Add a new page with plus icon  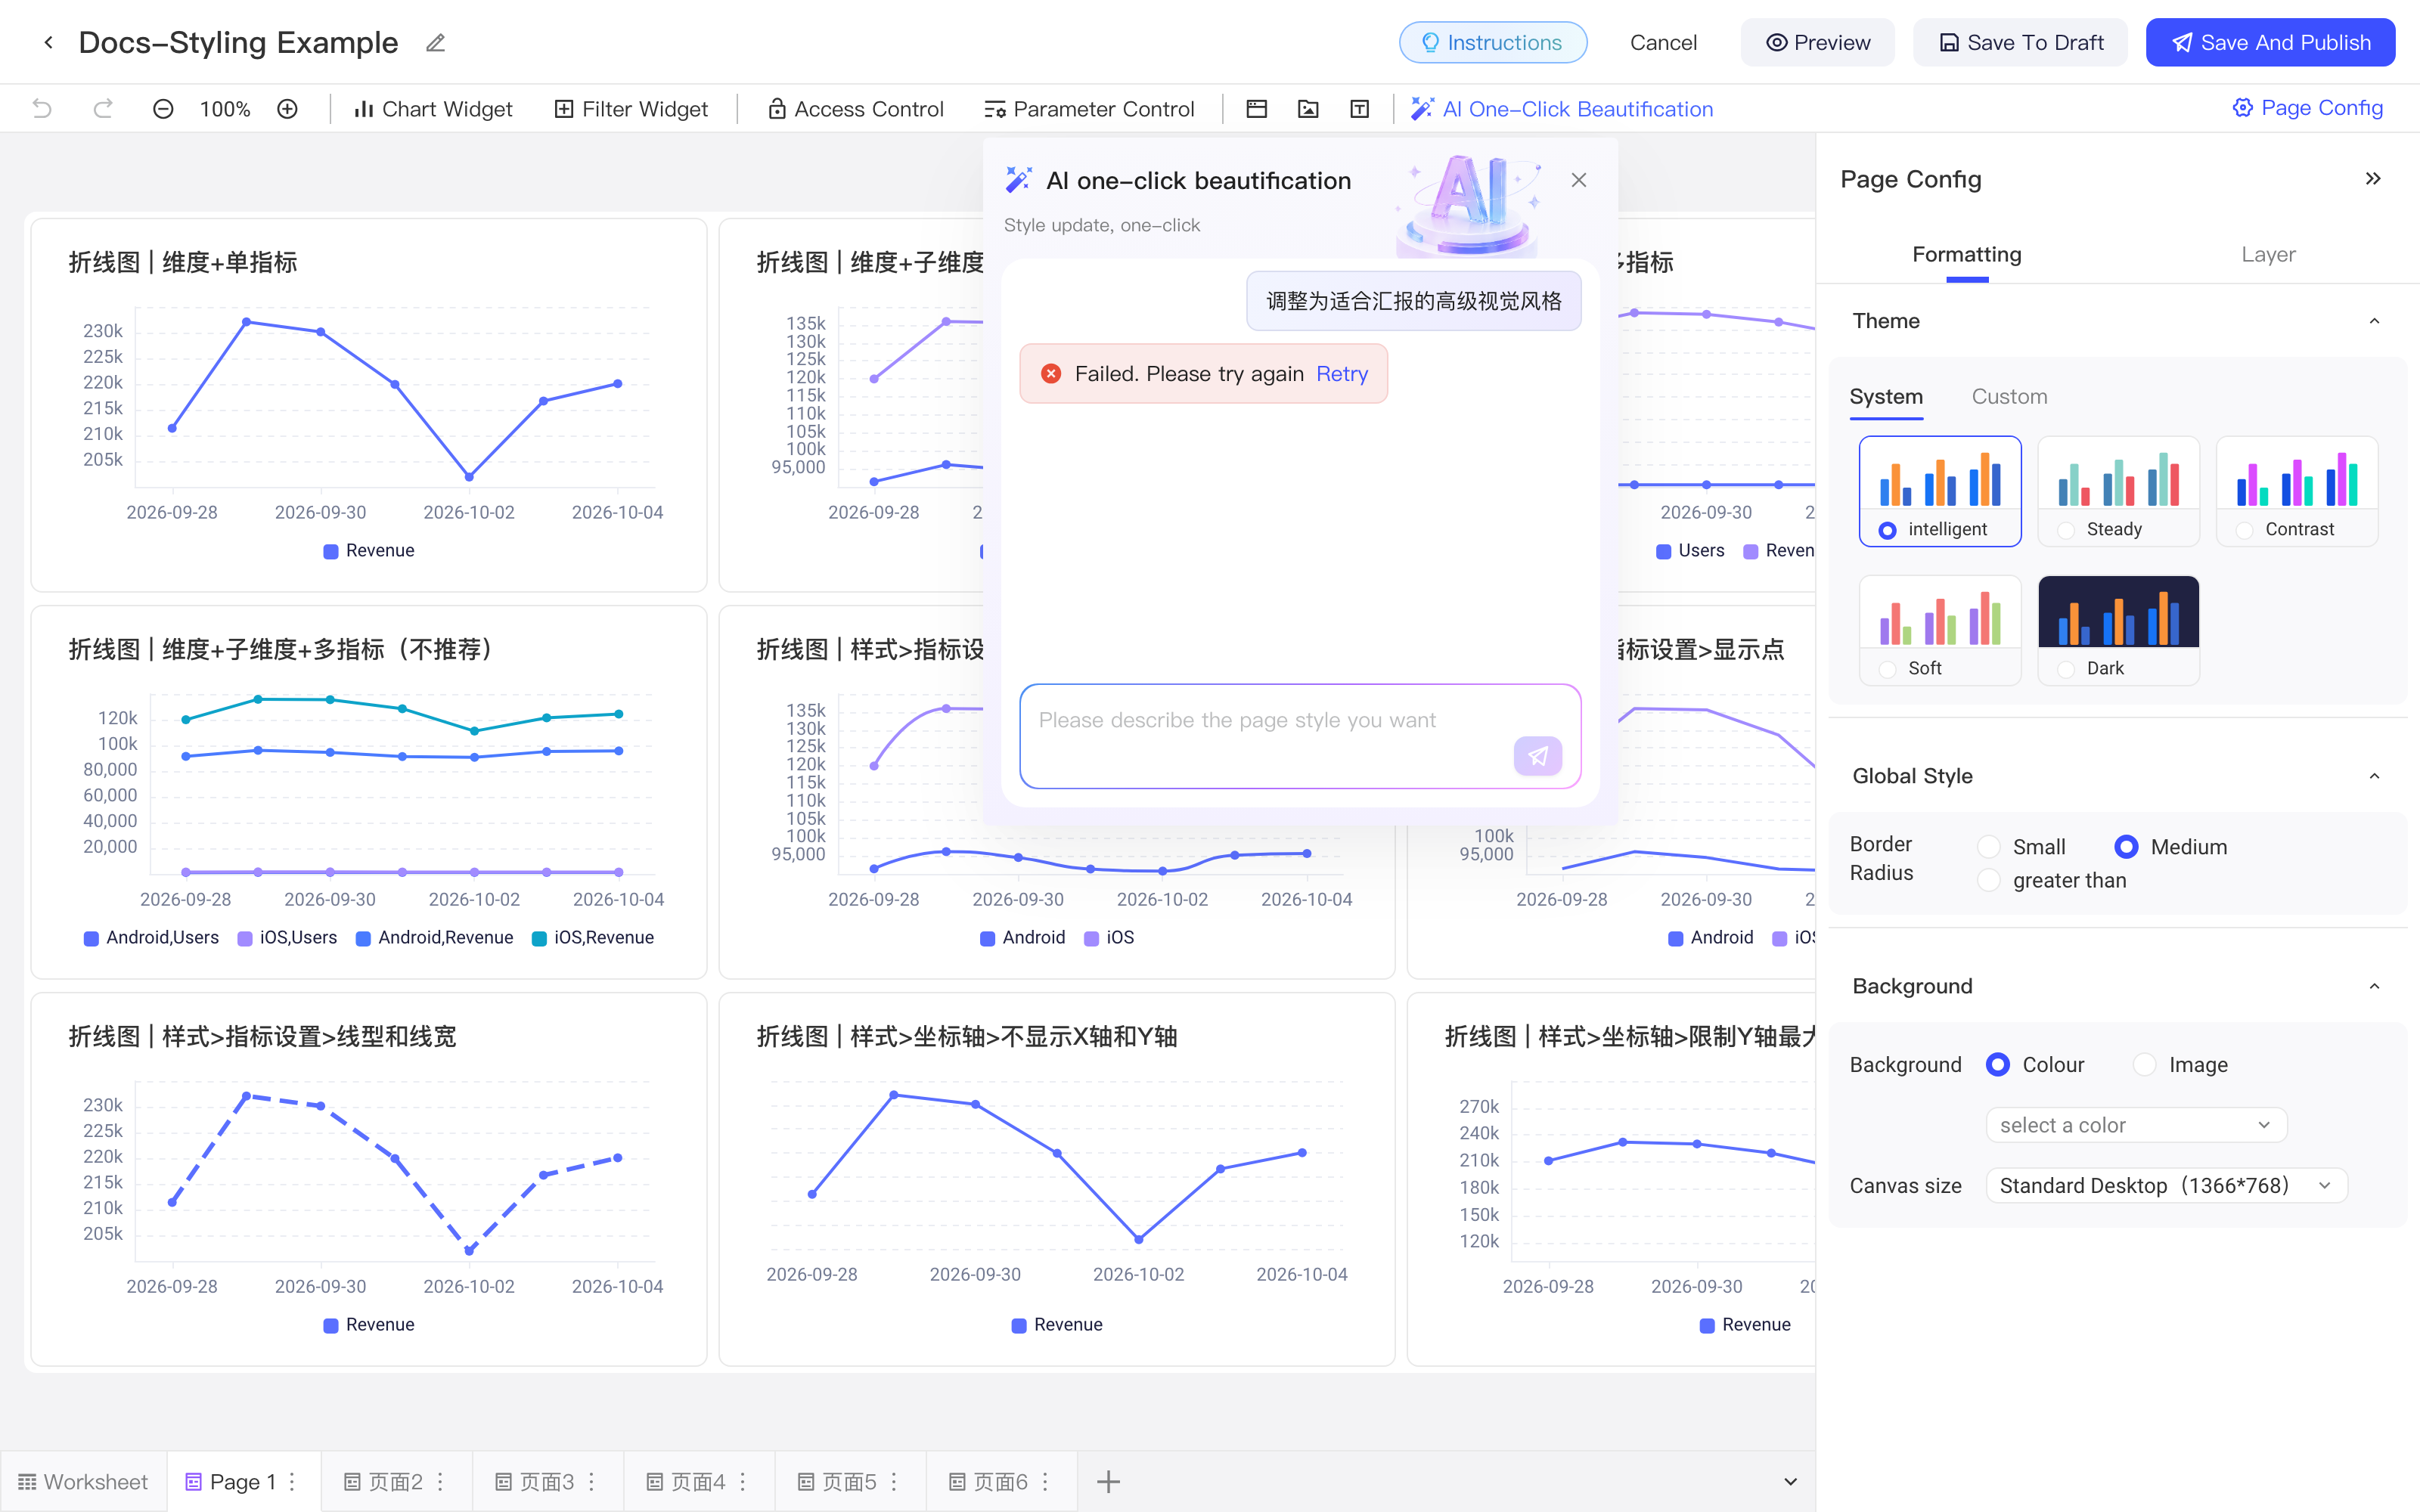(x=1108, y=1481)
